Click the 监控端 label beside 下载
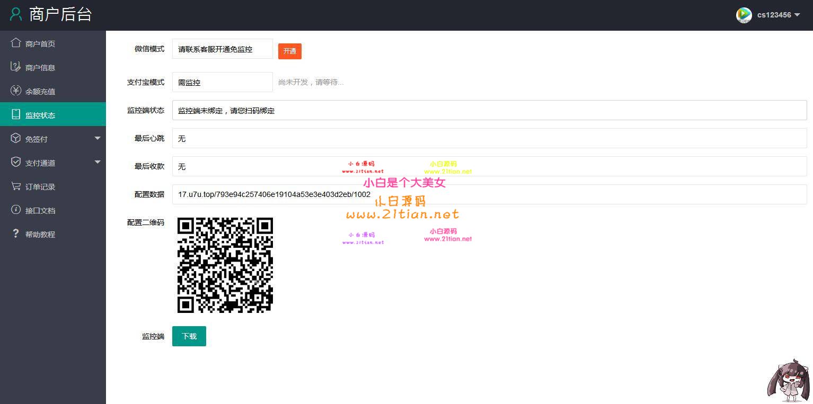The height and width of the screenshot is (404, 813). click(x=153, y=336)
